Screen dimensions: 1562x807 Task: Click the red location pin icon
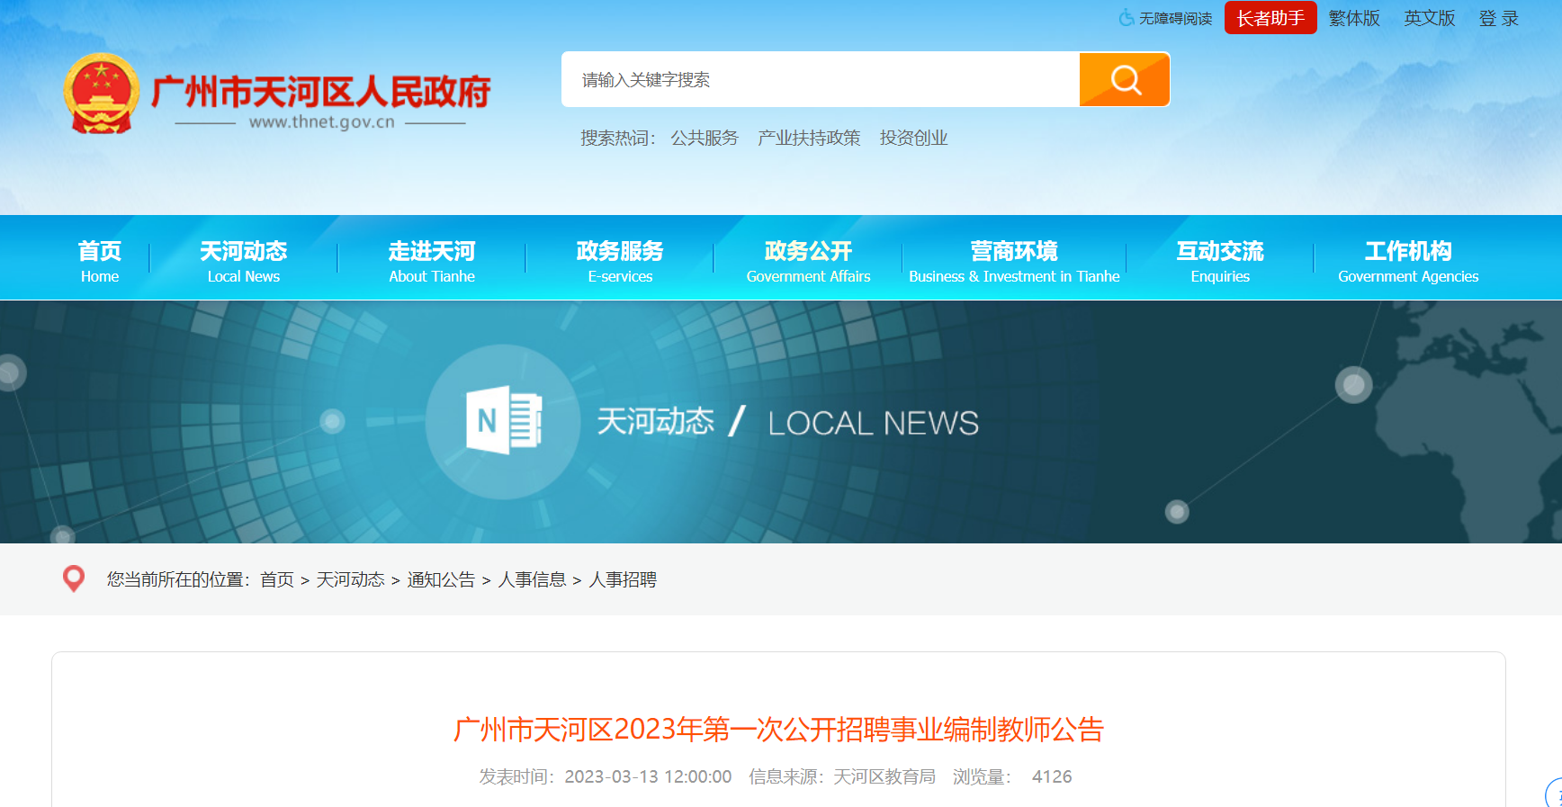74,578
